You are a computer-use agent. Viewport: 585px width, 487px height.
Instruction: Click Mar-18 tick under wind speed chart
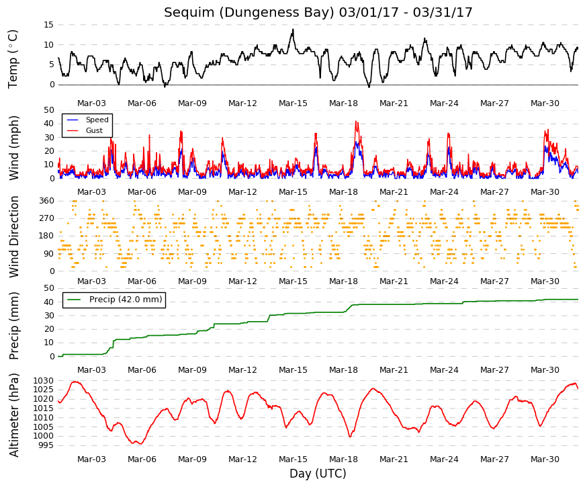[343, 192]
